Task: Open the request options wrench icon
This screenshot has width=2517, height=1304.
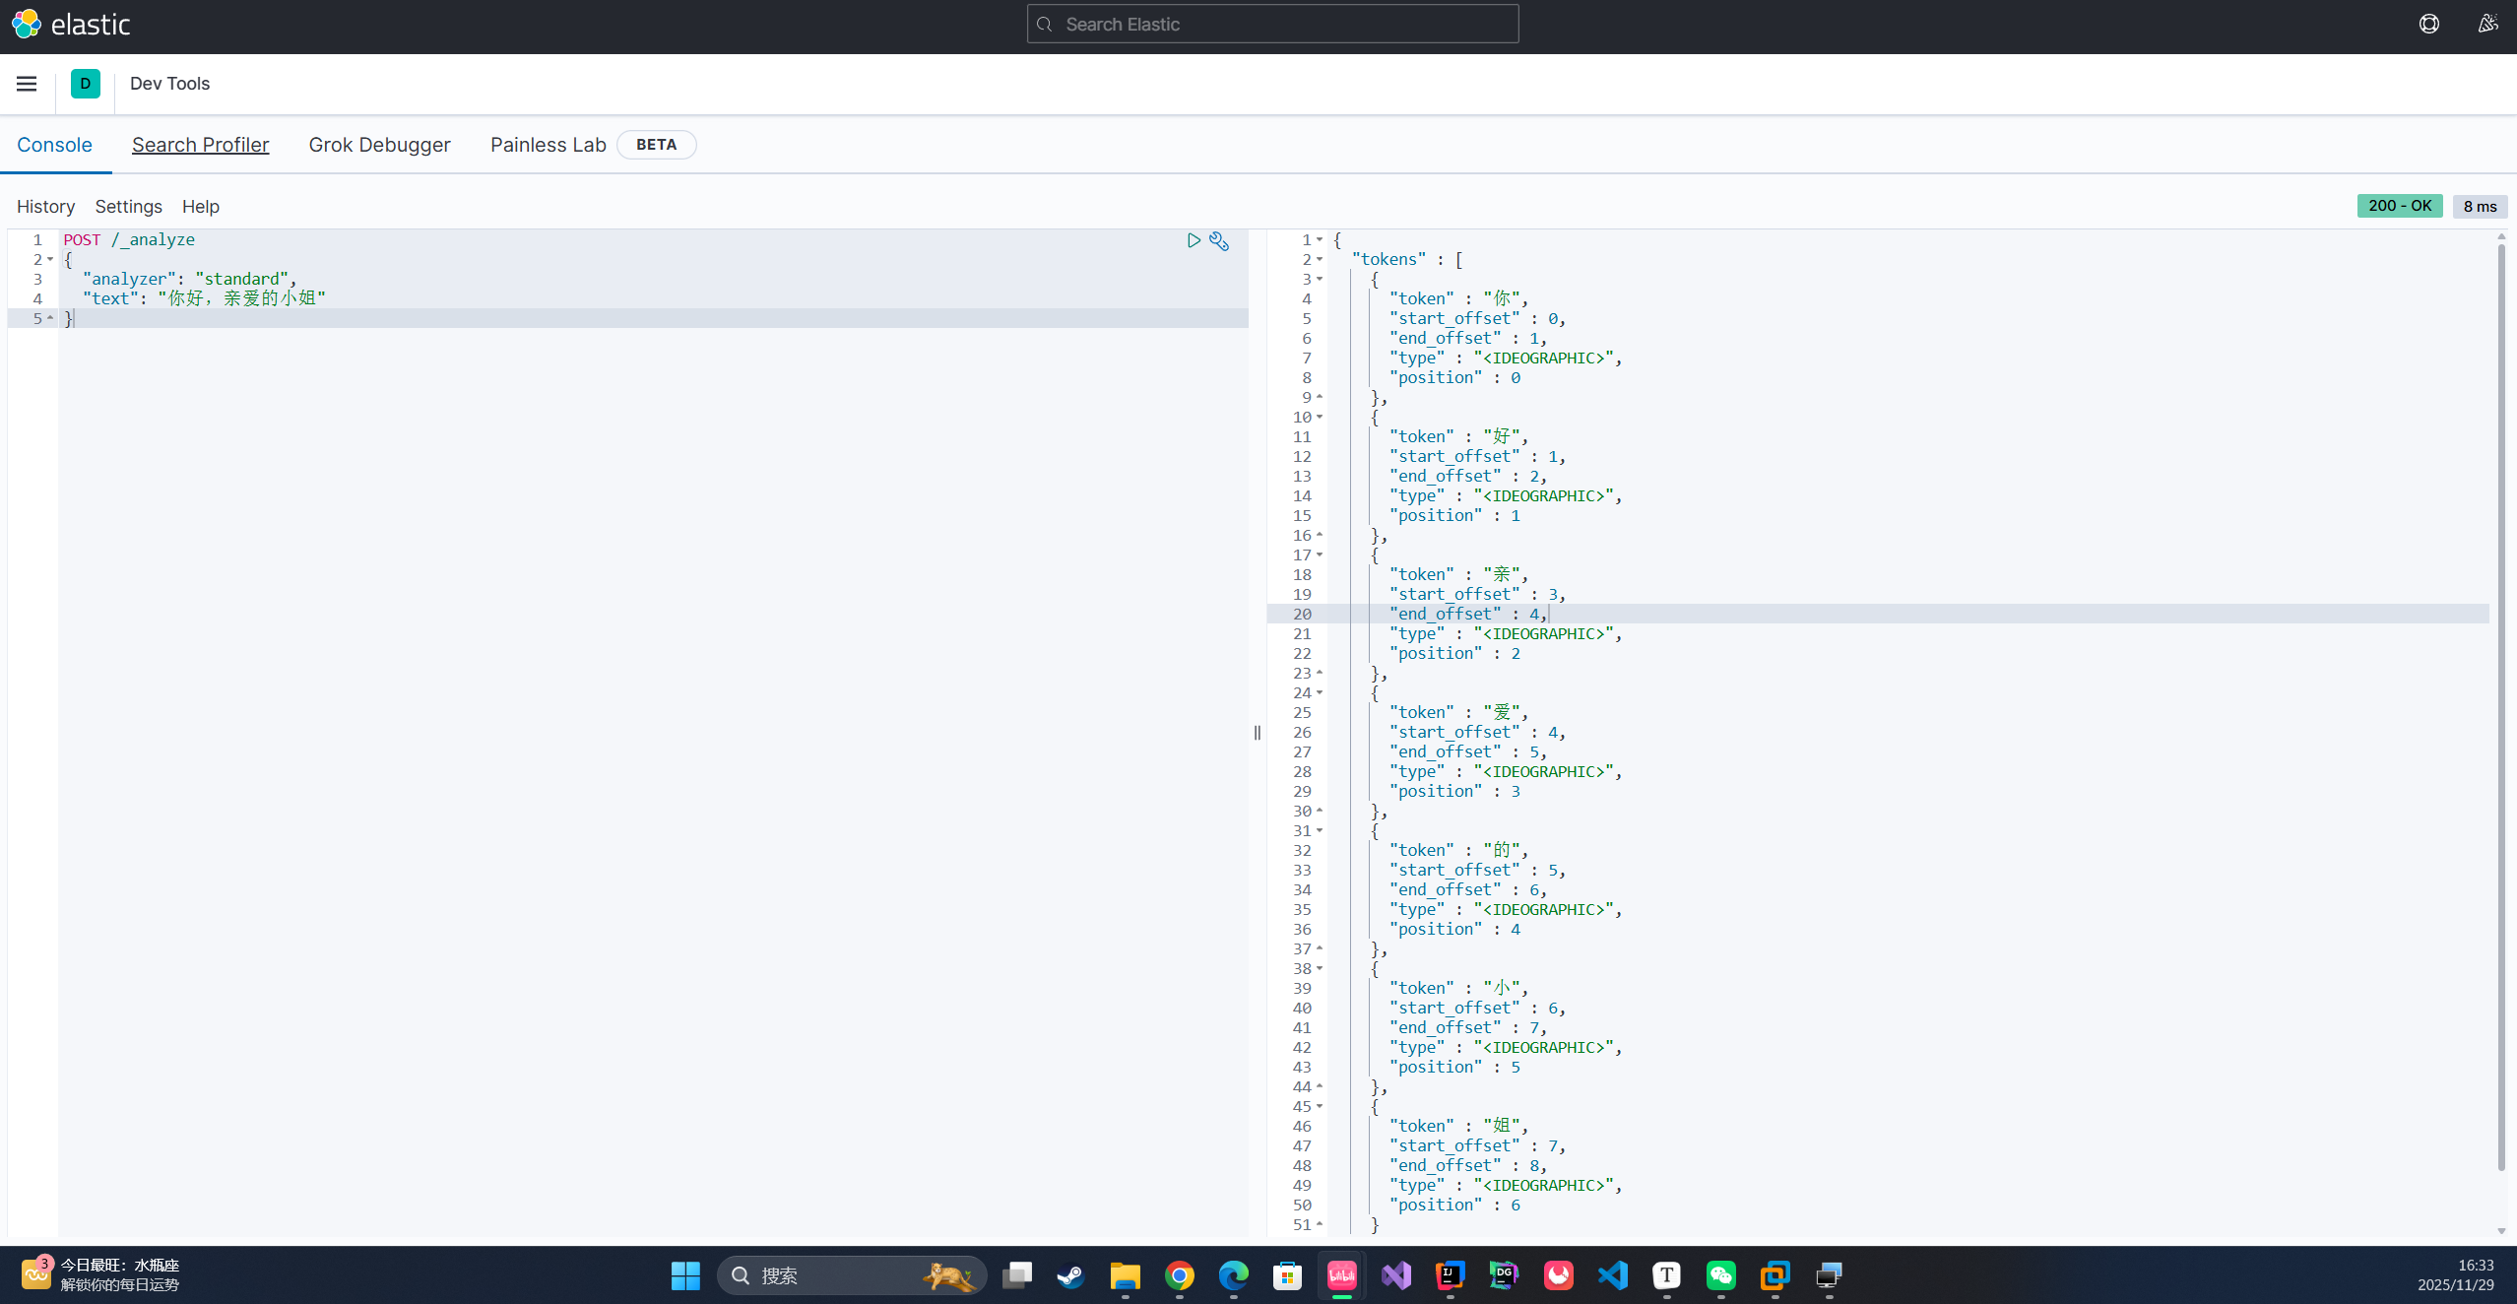Action: (x=1219, y=240)
